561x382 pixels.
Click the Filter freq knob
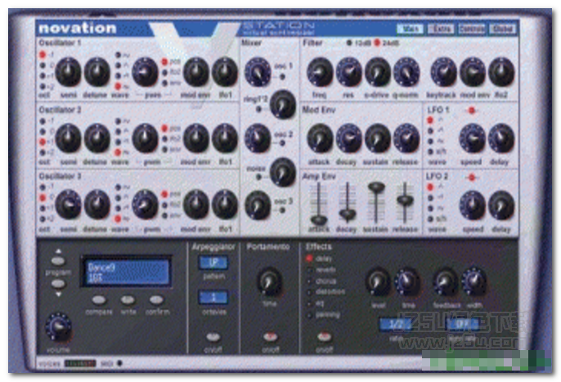coord(320,72)
